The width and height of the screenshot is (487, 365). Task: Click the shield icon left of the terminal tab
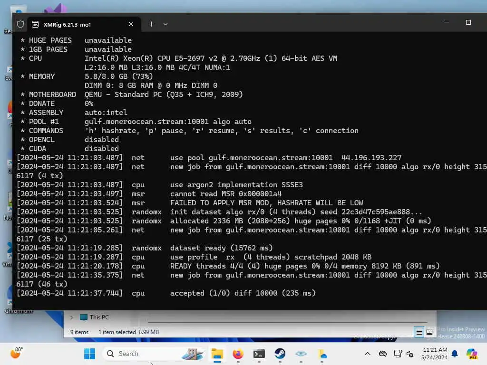(20, 24)
